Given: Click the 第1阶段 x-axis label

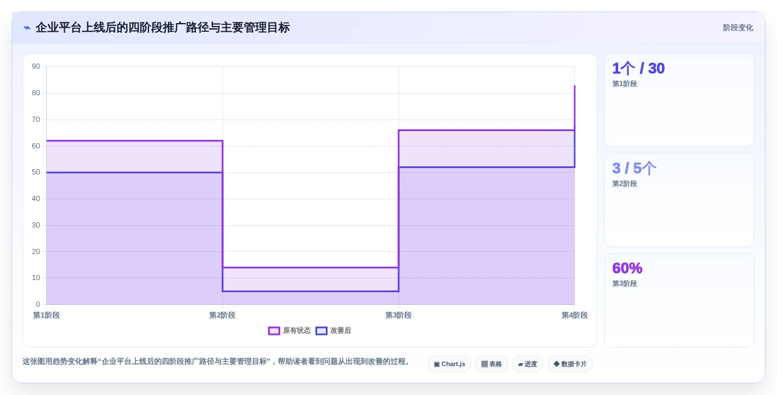Looking at the screenshot, I should point(46,315).
